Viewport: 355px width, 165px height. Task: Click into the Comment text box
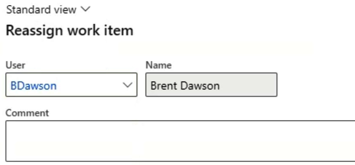coord(180,141)
